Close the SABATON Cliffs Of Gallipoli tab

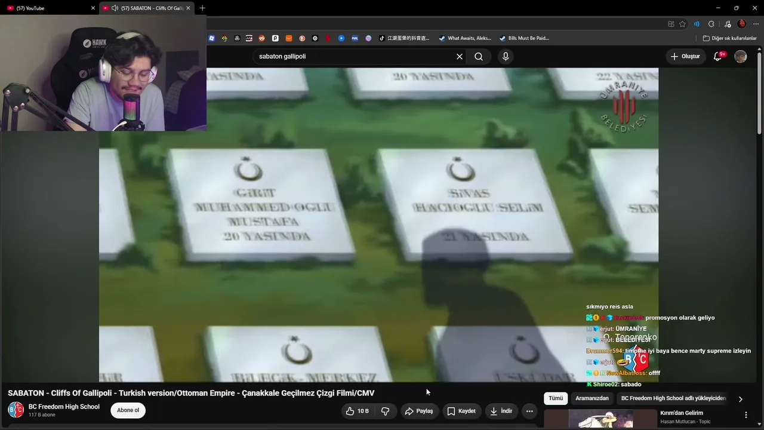click(188, 8)
